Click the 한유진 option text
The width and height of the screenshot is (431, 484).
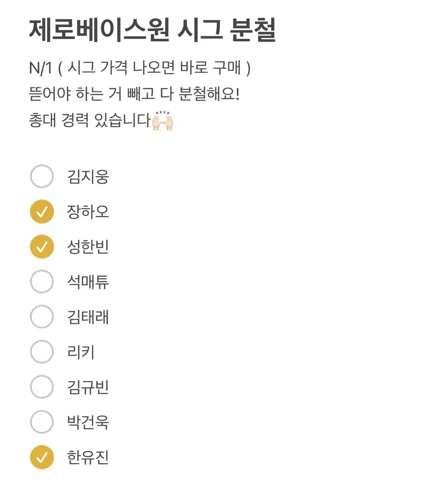(x=88, y=457)
